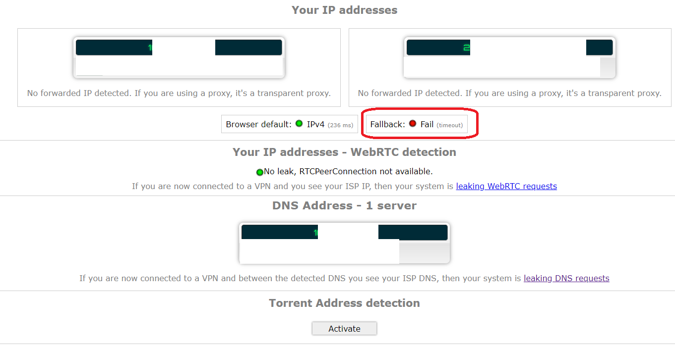Open the leaking DNS requests link
The width and height of the screenshot is (675, 345).
coord(566,278)
